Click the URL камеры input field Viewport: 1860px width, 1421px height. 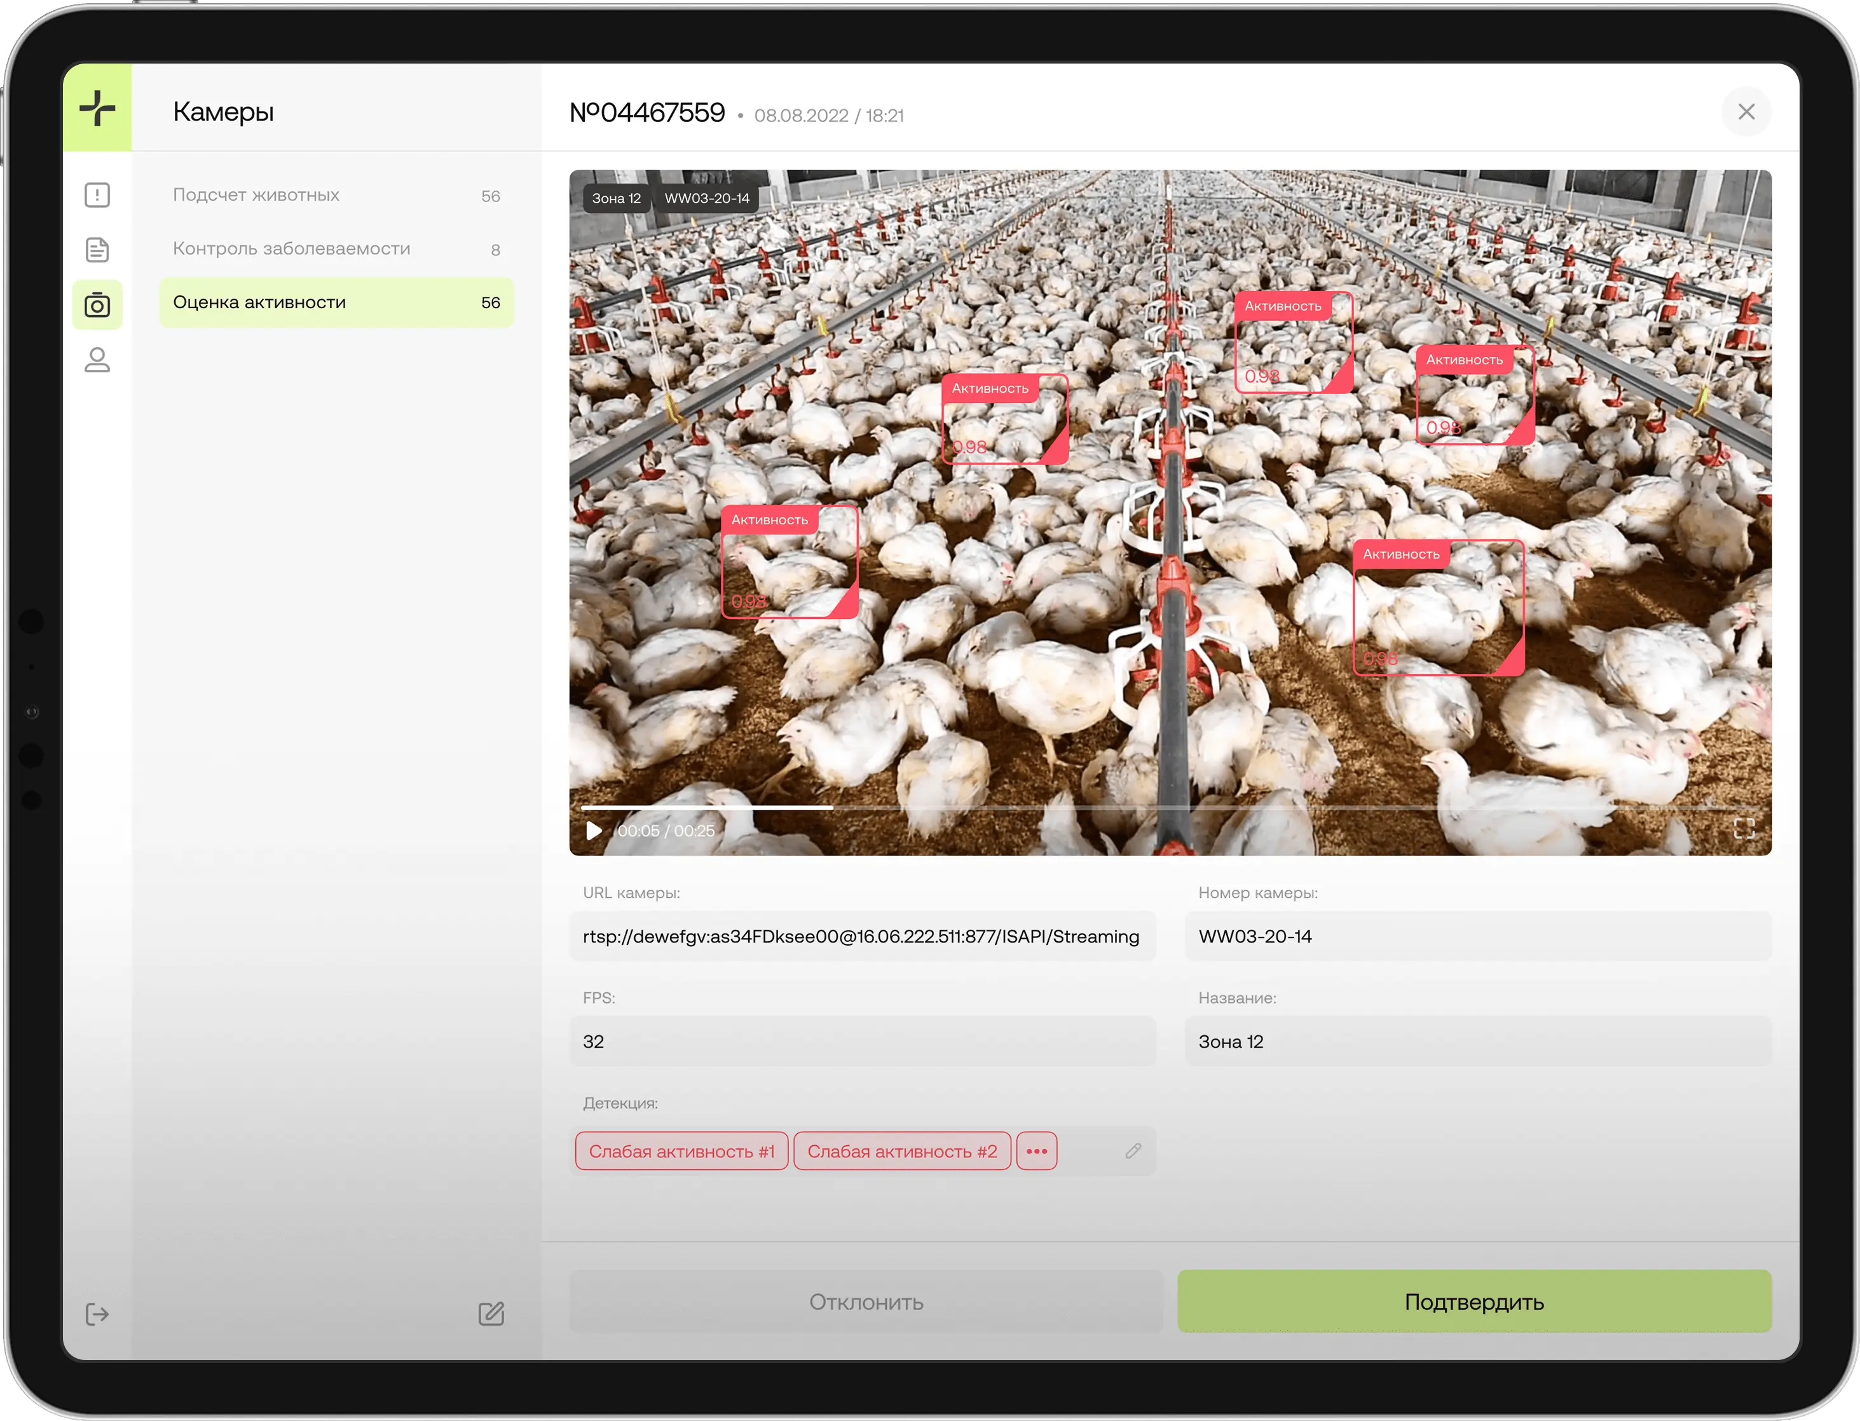tap(861, 936)
